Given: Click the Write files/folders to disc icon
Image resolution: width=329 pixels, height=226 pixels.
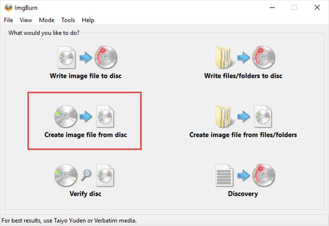Looking at the screenshot, I should click(x=245, y=57).
